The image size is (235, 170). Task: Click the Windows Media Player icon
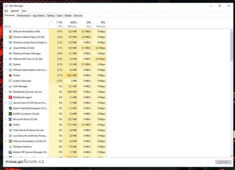tap(10, 37)
